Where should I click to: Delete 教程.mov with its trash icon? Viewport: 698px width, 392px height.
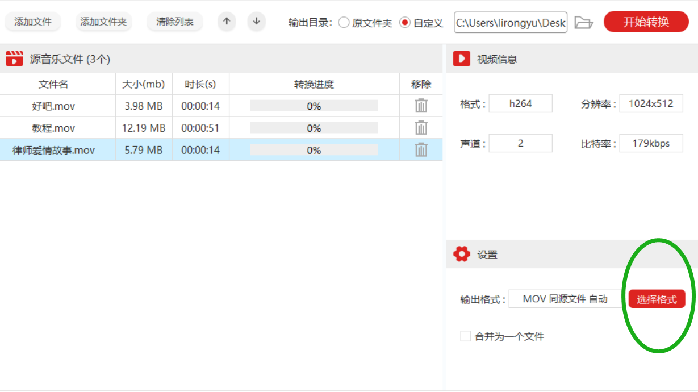pyautogui.click(x=421, y=128)
